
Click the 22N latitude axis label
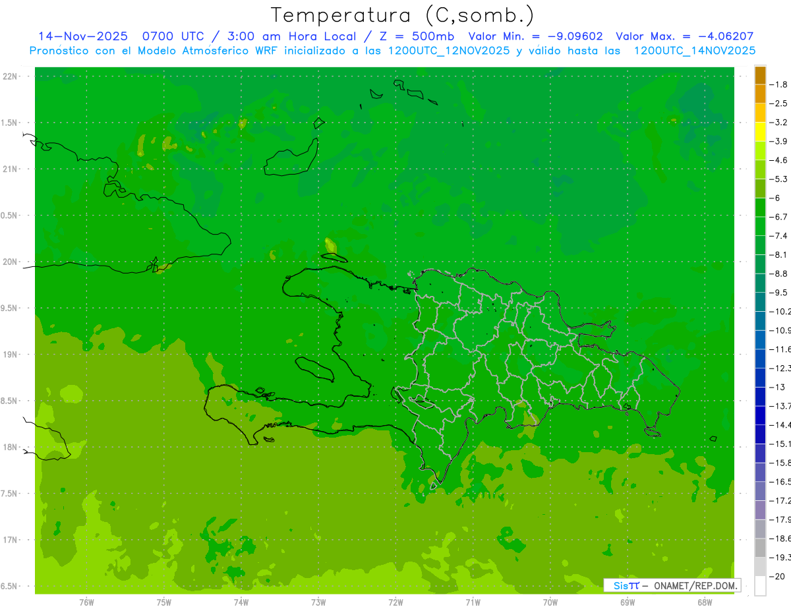point(9,76)
